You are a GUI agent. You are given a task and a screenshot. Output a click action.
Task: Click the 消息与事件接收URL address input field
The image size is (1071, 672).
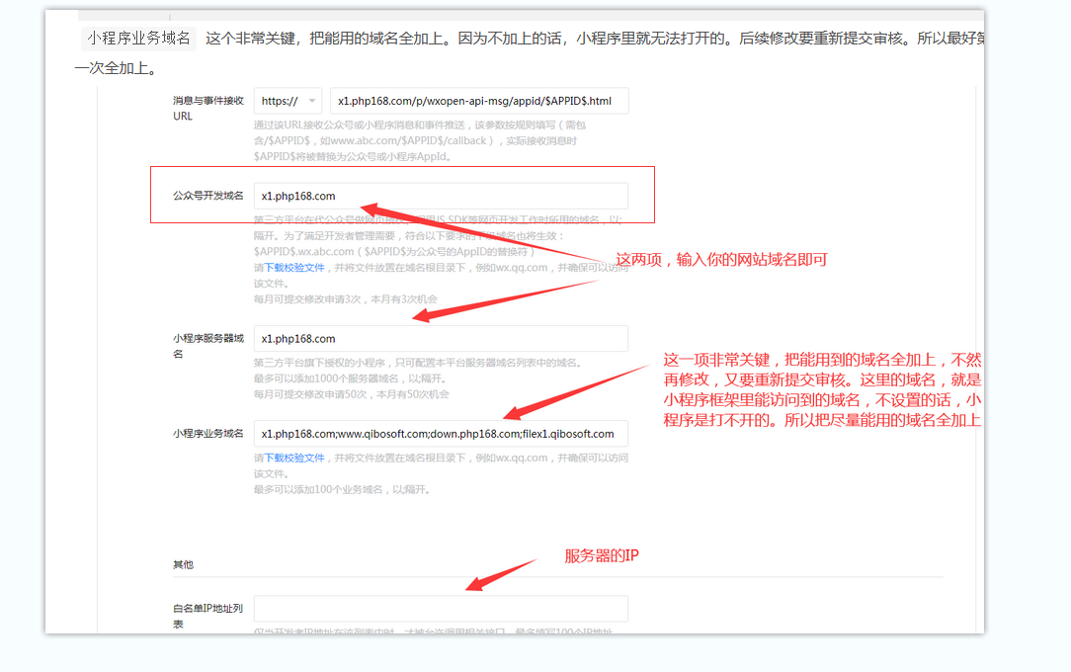point(478,101)
